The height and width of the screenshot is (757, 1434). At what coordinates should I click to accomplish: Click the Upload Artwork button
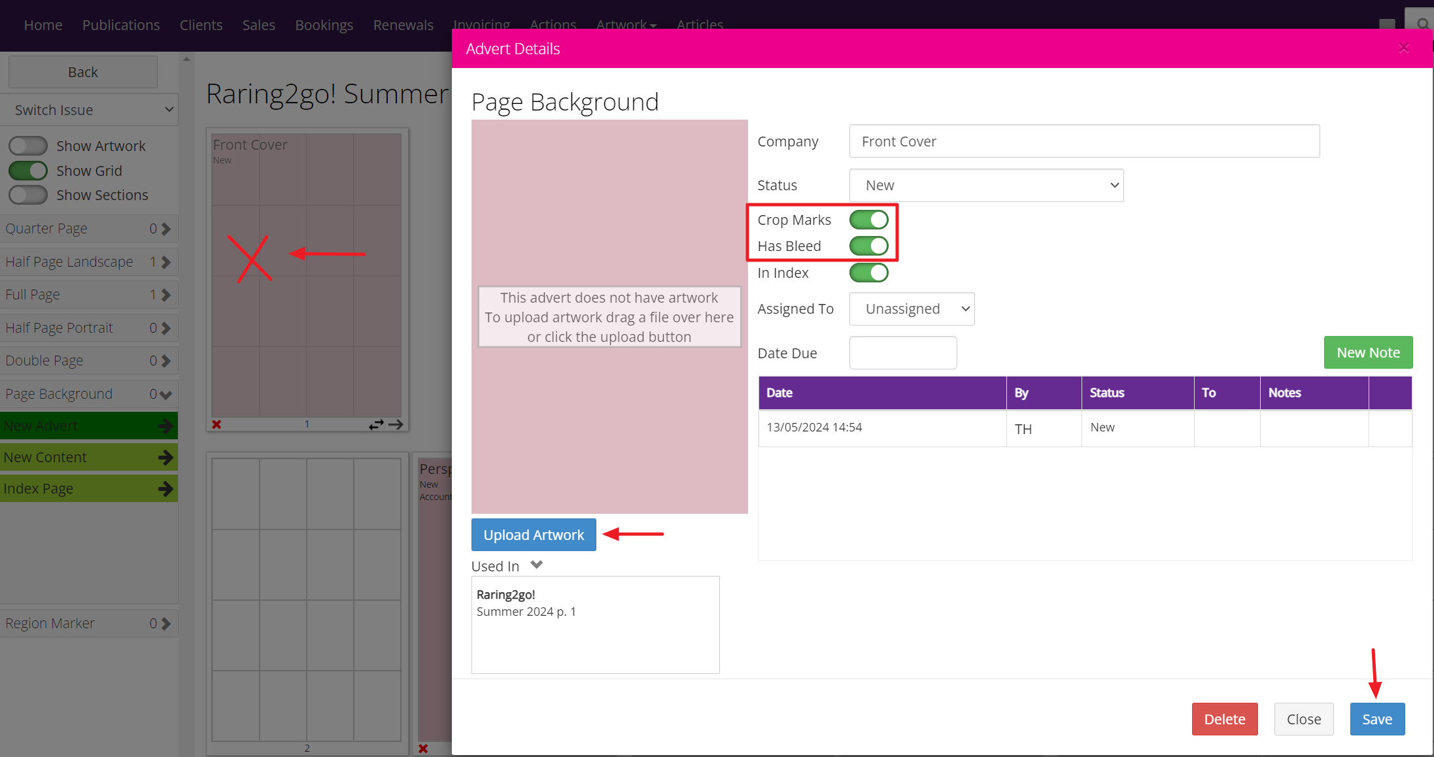[534, 535]
